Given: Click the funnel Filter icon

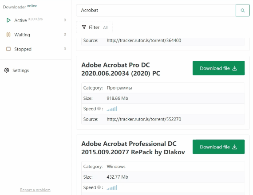Looking at the screenshot, I should point(84,27).
